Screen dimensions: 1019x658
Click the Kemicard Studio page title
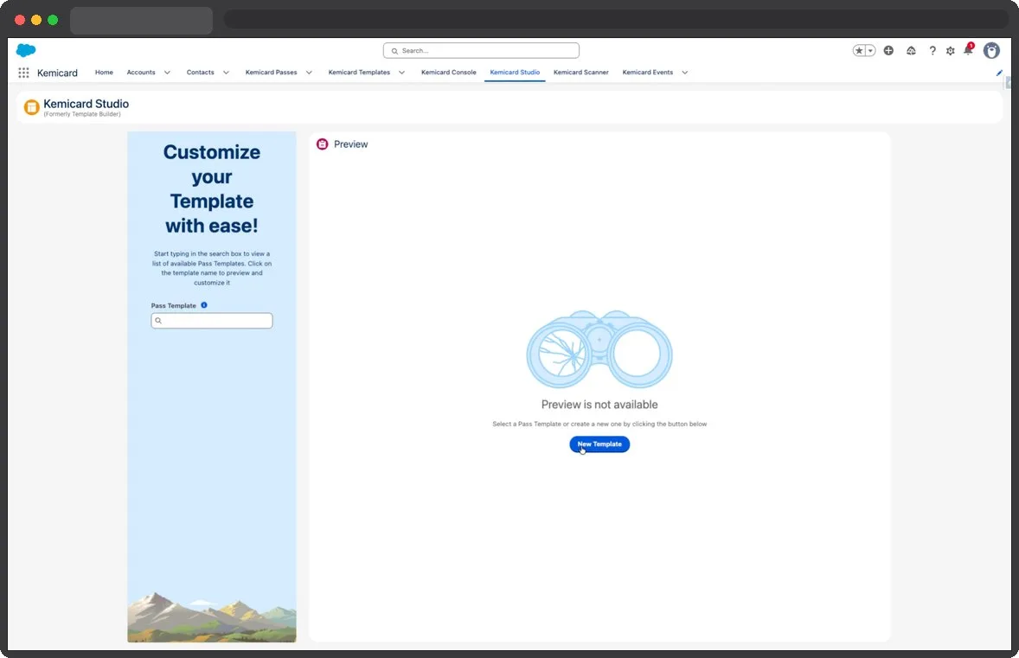coord(86,104)
